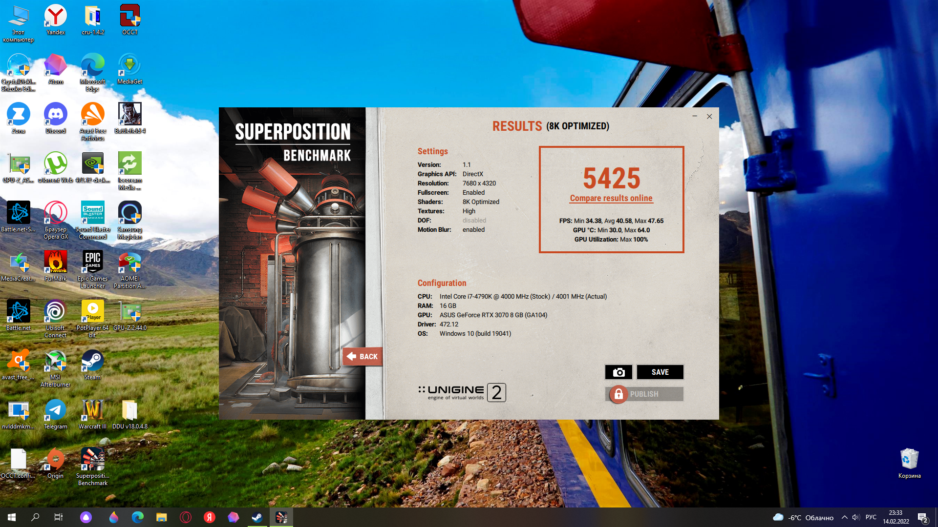Open the notification center icon
938x527 pixels.
point(922,517)
